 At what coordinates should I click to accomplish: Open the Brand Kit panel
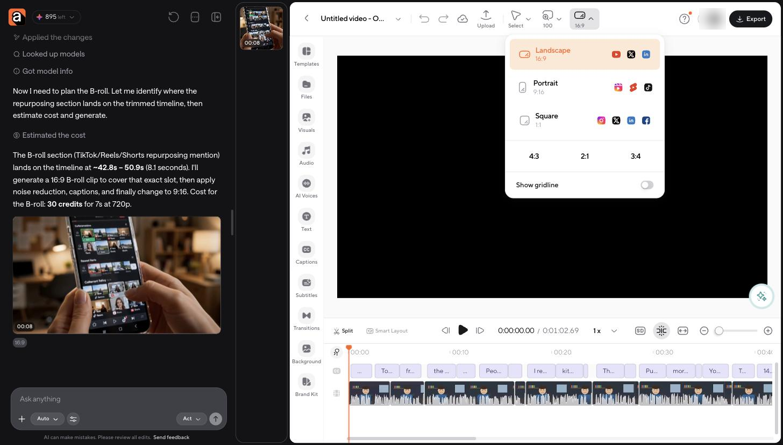pyautogui.click(x=307, y=386)
